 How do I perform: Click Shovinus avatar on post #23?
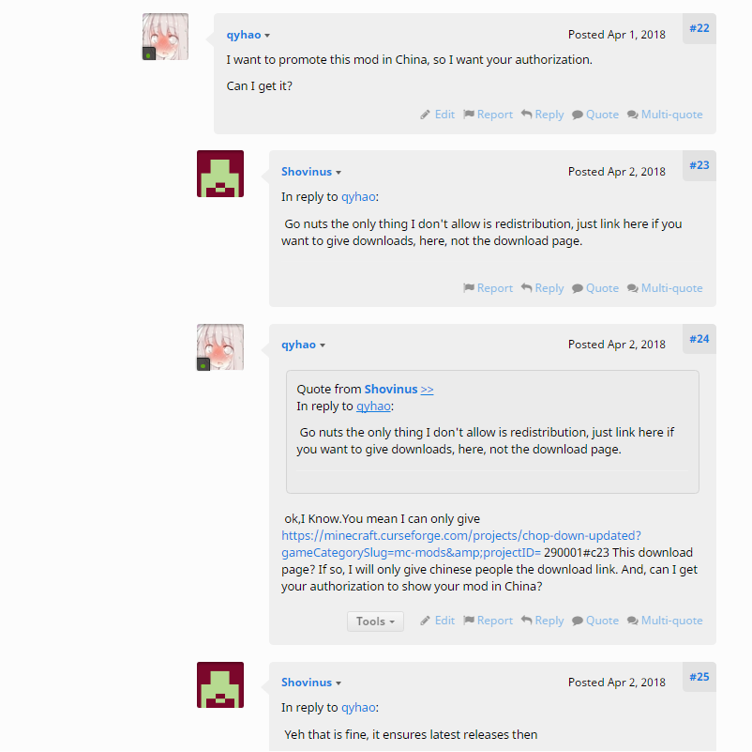(220, 174)
